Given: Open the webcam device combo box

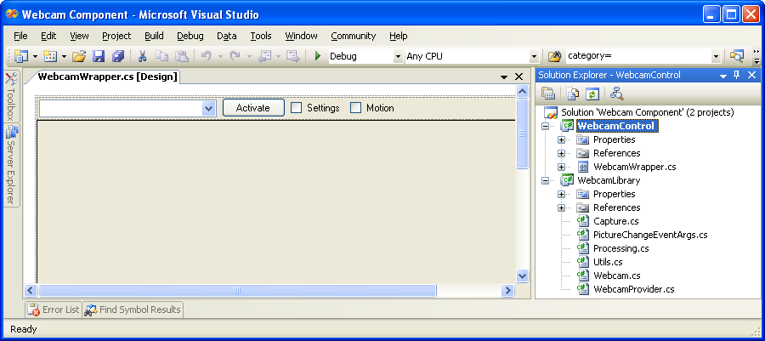Looking at the screenshot, I should click(209, 108).
